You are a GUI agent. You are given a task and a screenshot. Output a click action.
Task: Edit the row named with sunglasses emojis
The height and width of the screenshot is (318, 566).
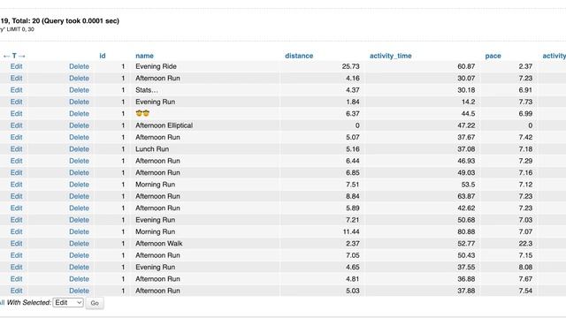[x=16, y=114]
